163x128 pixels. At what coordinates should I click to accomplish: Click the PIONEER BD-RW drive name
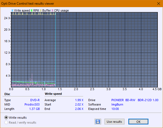coord(123,100)
